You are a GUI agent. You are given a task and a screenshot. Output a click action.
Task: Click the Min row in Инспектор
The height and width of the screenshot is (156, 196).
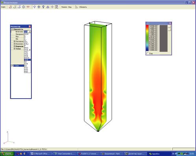point(18,39)
